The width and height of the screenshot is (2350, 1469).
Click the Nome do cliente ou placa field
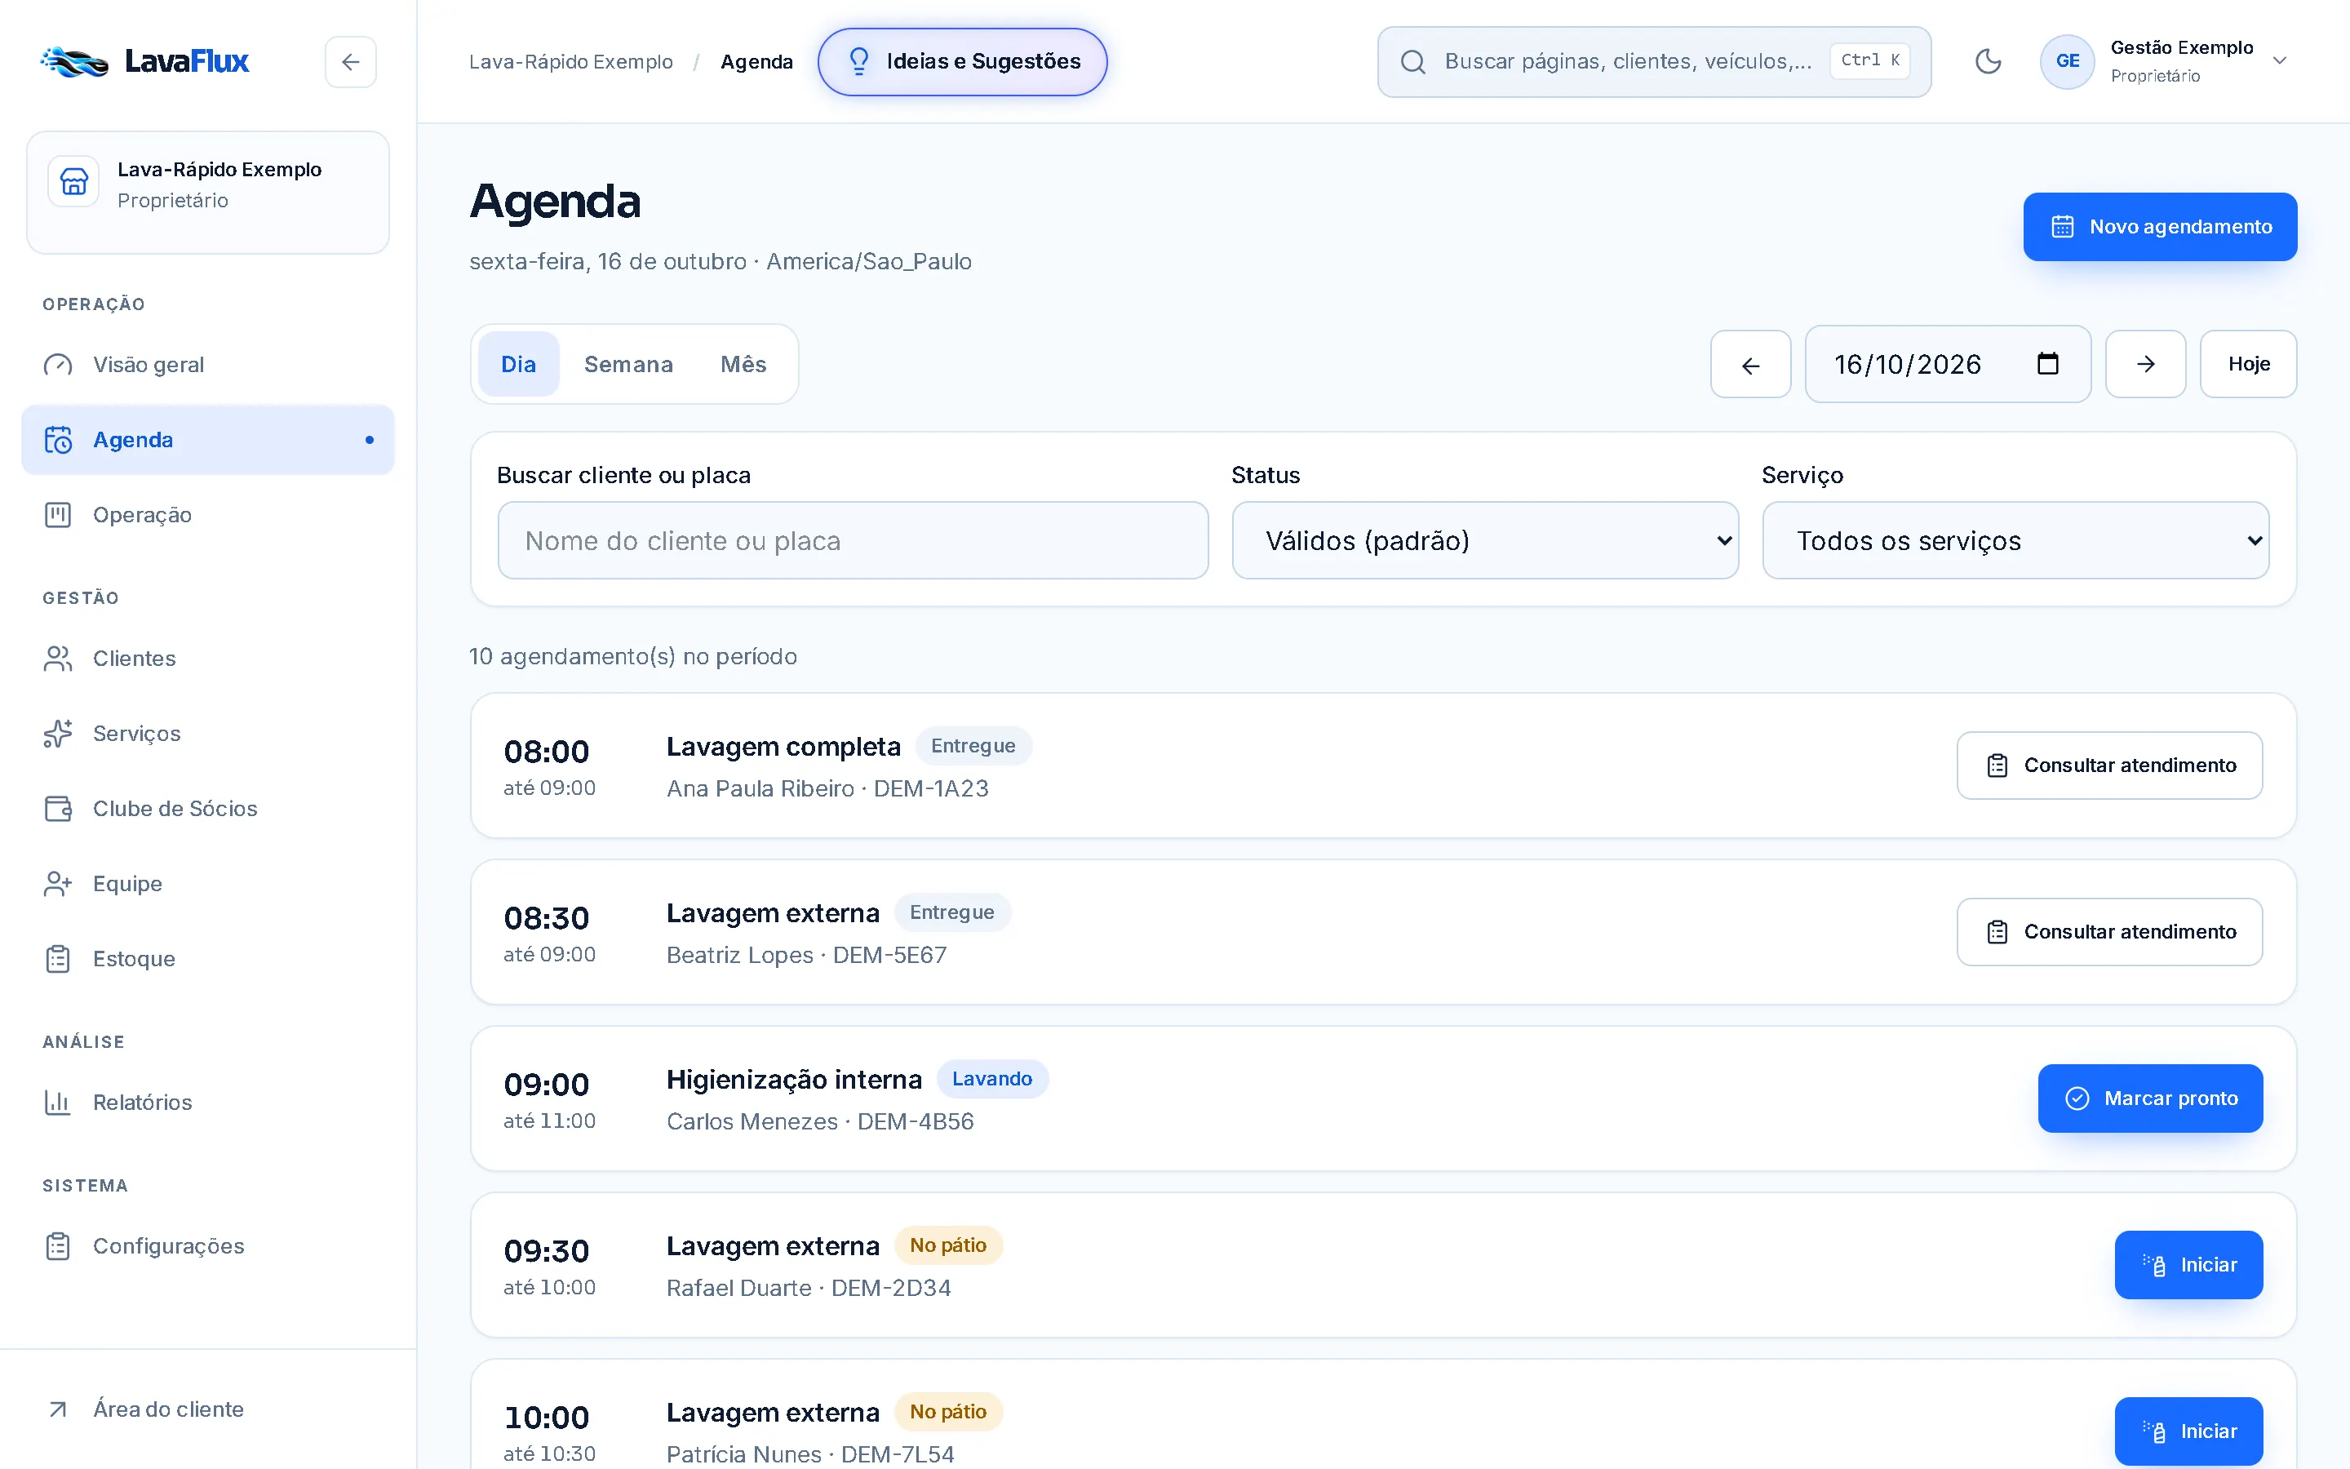point(853,540)
